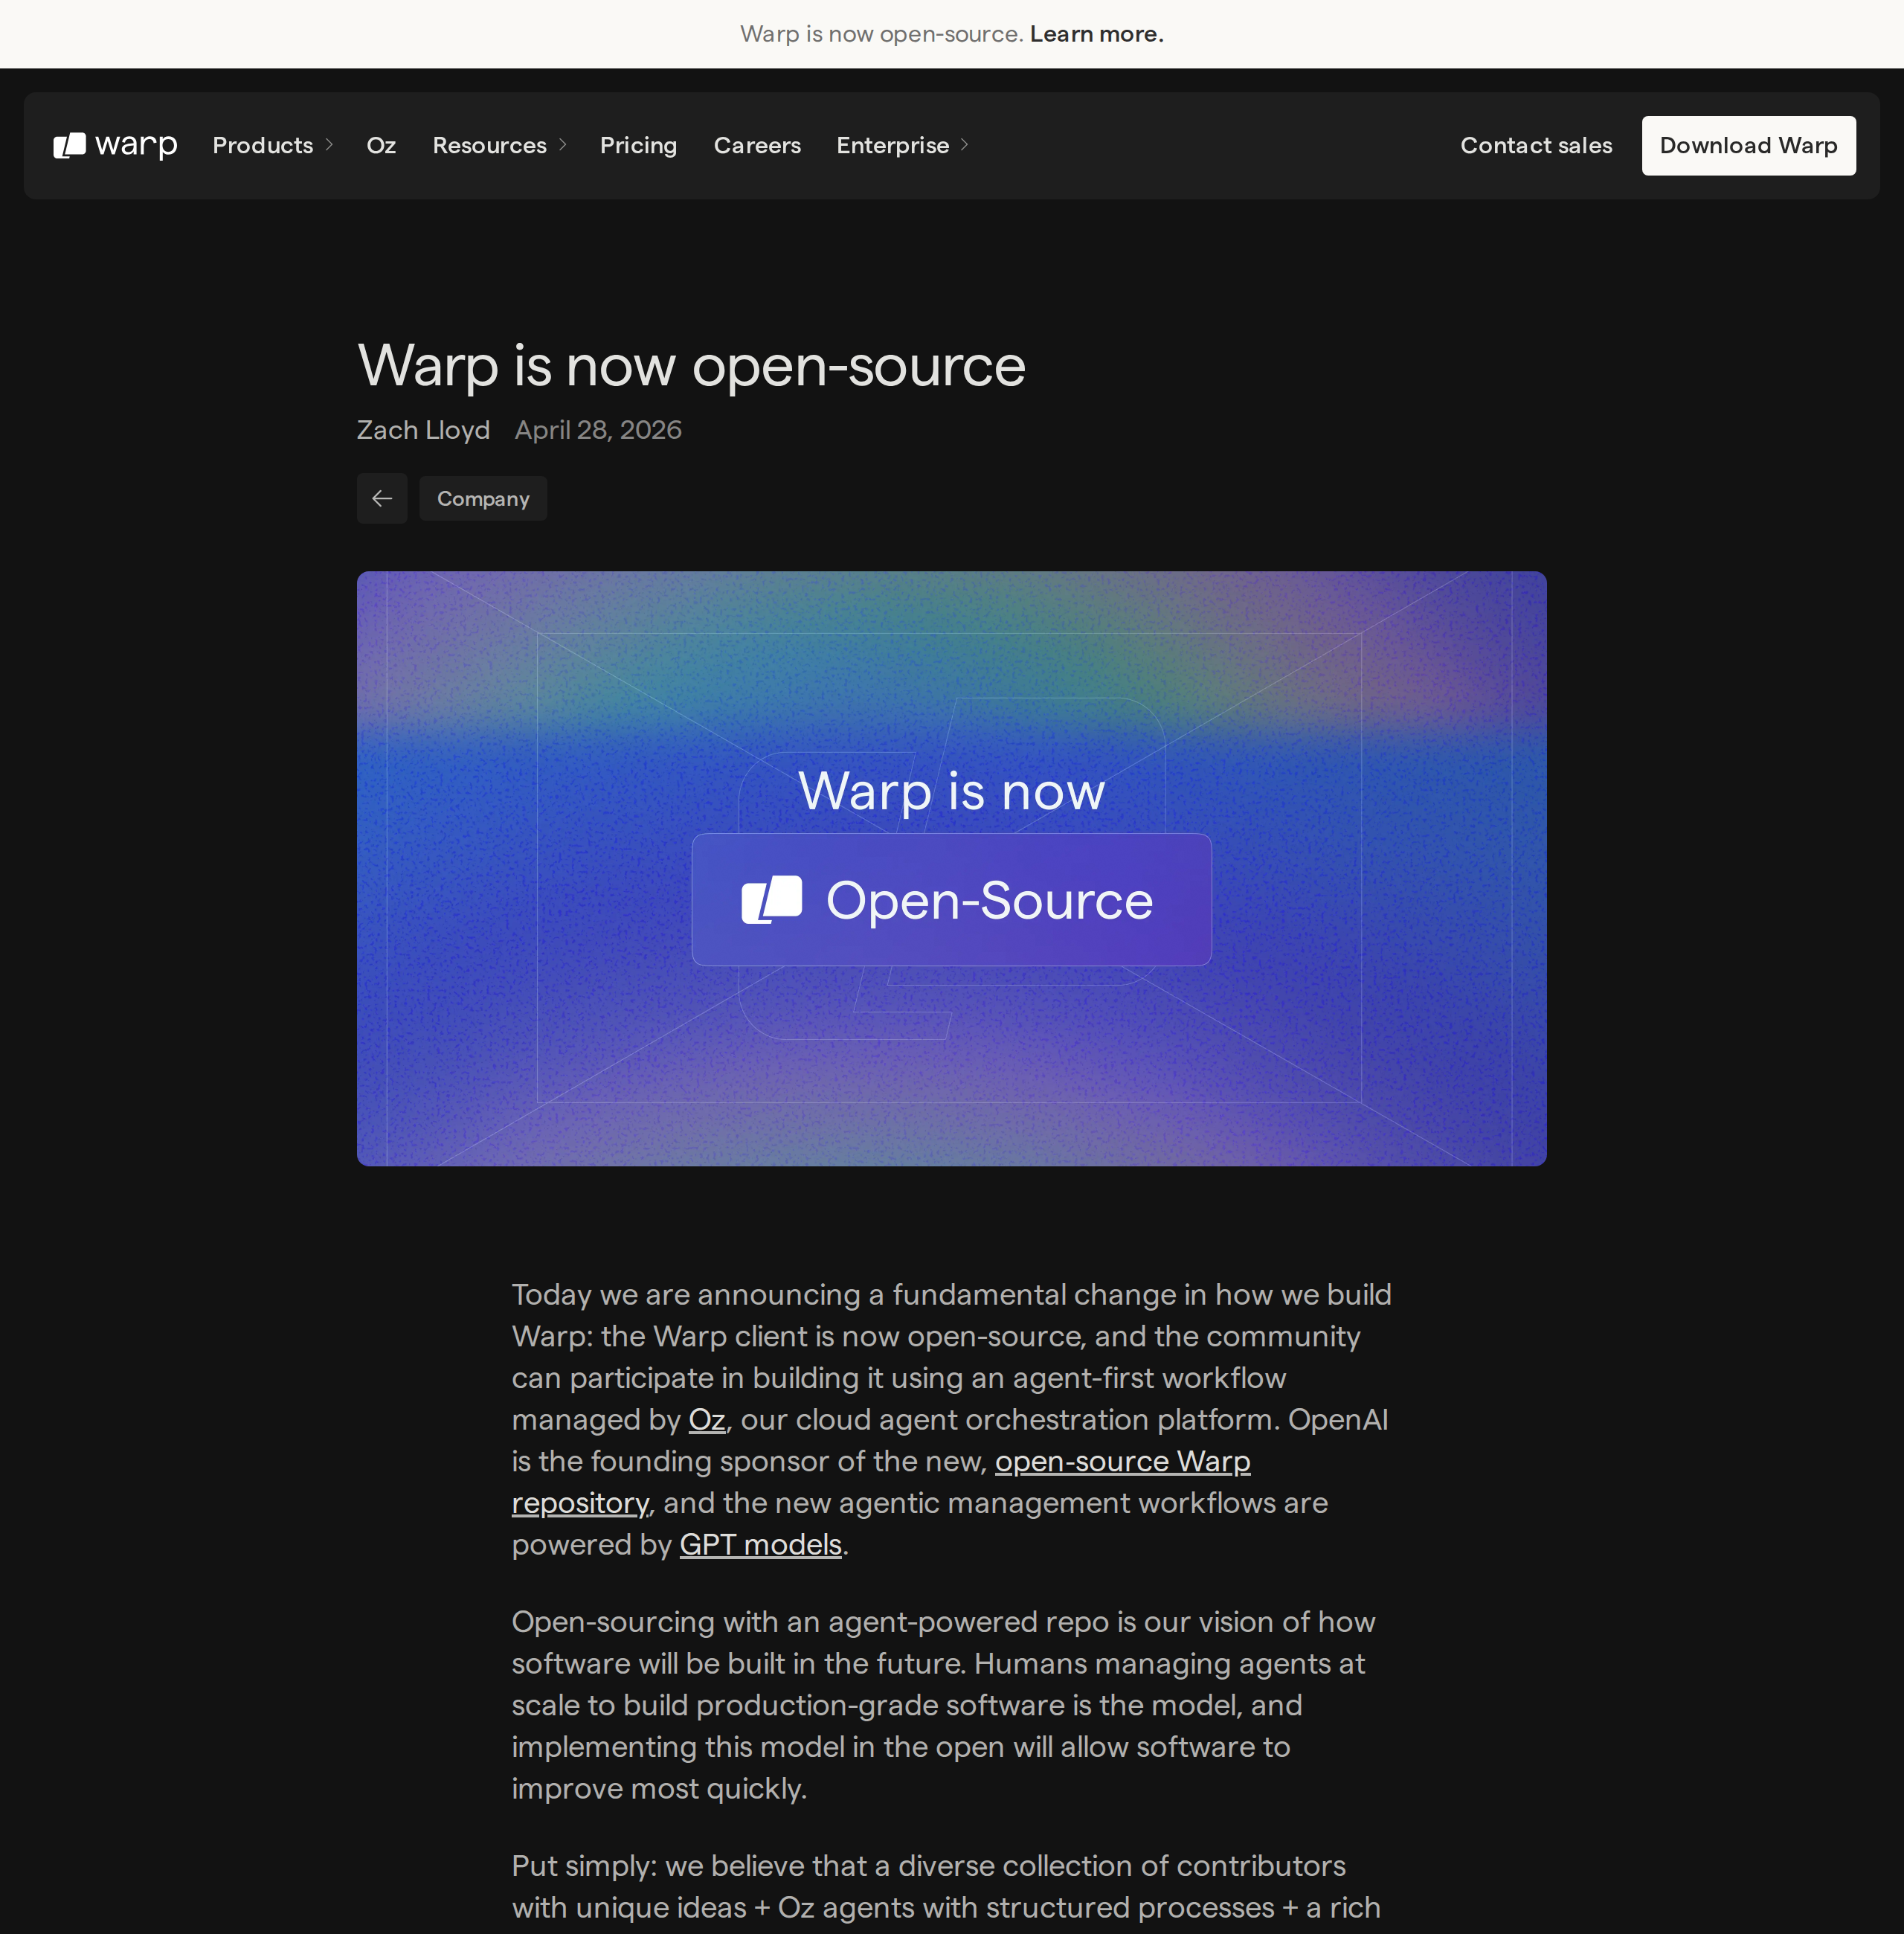Click Contact sales link
Screen dimensions: 1904x1934
coord(1536,146)
